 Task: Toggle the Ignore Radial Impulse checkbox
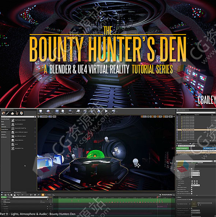point(191,188)
